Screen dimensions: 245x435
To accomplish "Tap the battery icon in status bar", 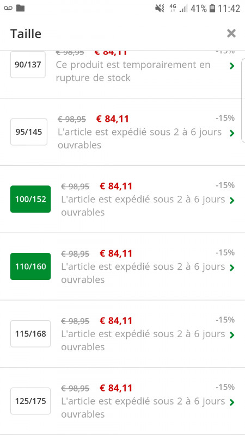I will click(212, 8).
